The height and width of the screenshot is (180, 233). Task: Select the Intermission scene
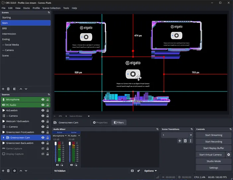tap(26, 34)
